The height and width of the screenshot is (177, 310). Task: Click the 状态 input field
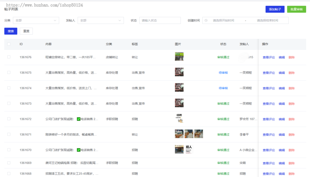(x=160, y=20)
